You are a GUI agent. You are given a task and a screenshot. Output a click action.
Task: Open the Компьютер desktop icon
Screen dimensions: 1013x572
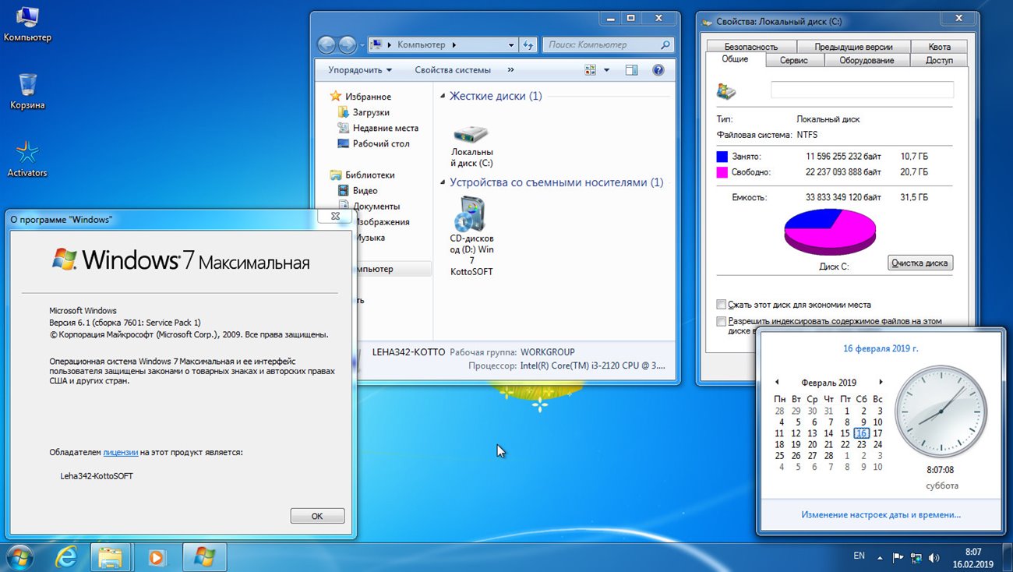(x=27, y=23)
